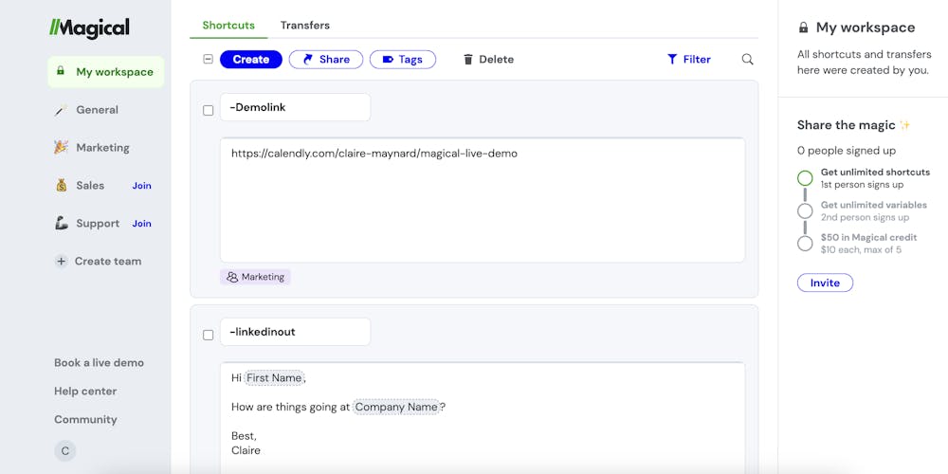948x474 pixels.
Task: Open the Help center link
Action: (85, 392)
